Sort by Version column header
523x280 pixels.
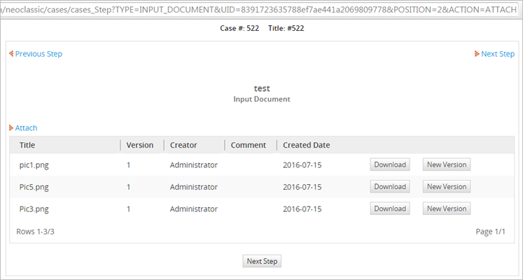click(x=140, y=145)
